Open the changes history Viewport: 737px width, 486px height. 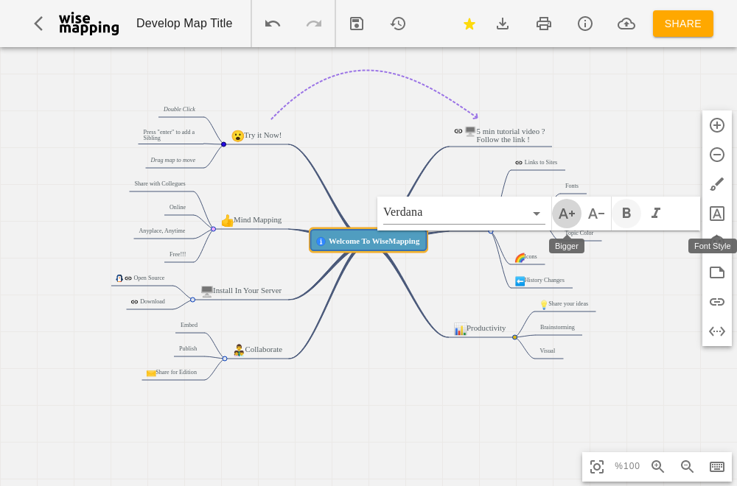(x=398, y=24)
